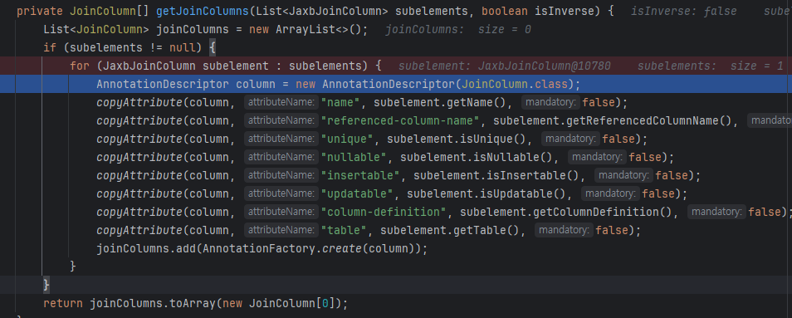Click 'joinColumns: size = 0' inline hint
Screen dimensions: 792x318
[x=458, y=30]
